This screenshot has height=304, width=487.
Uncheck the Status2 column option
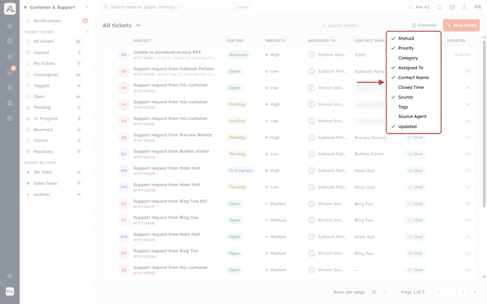414,39
